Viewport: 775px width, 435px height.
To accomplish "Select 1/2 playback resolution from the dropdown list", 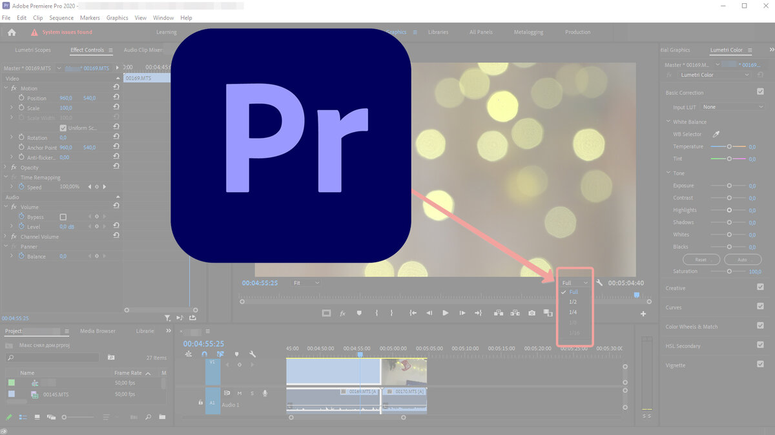I will tap(573, 302).
